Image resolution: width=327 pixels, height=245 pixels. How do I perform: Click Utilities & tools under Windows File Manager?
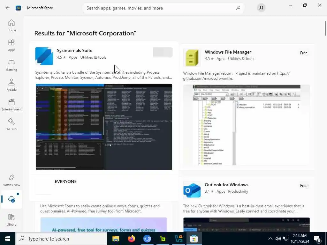coord(241,59)
